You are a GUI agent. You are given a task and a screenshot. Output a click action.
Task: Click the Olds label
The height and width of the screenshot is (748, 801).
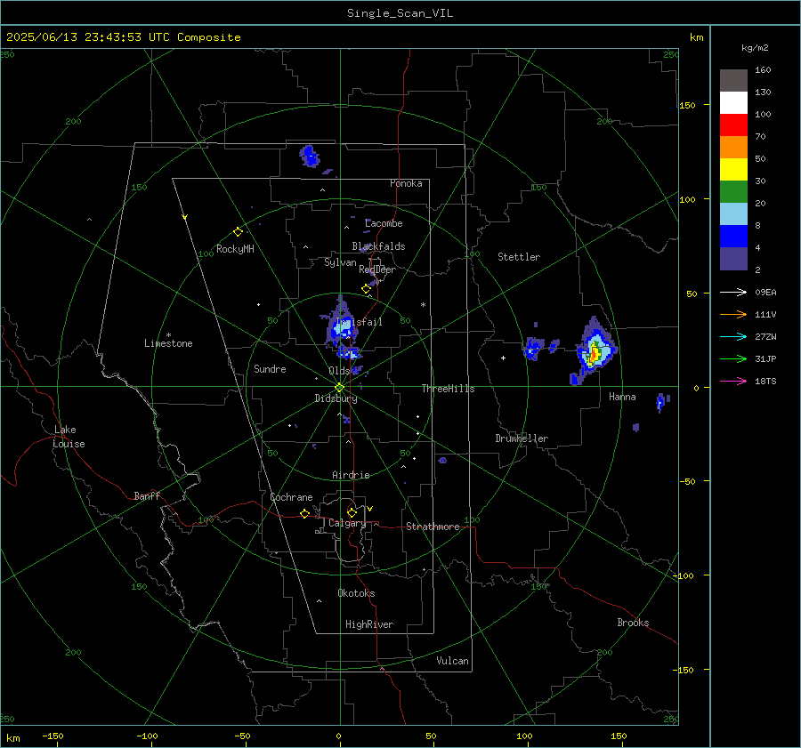(339, 371)
